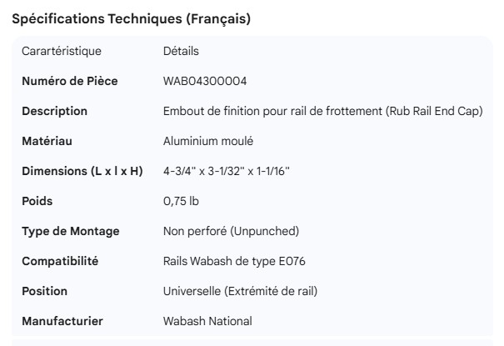The width and height of the screenshot is (504, 346).
Task: Click the weight value "0,75 lb"
Action: click(x=181, y=201)
